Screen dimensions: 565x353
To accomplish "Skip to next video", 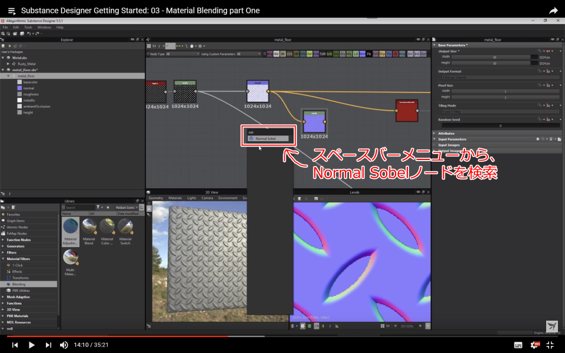I will [48, 345].
